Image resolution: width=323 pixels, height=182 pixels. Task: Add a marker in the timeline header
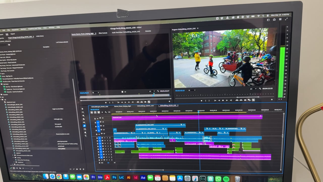[x=102, y=112]
